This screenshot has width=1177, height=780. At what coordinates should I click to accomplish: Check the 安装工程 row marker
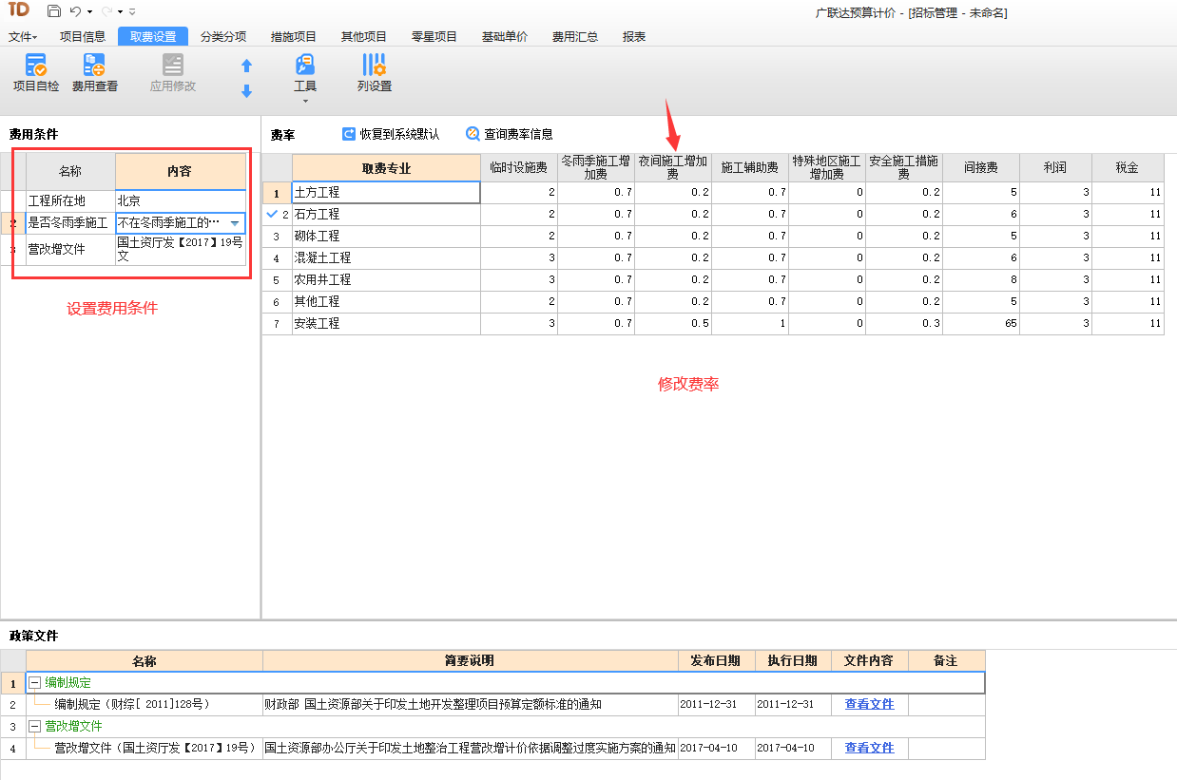(x=276, y=323)
